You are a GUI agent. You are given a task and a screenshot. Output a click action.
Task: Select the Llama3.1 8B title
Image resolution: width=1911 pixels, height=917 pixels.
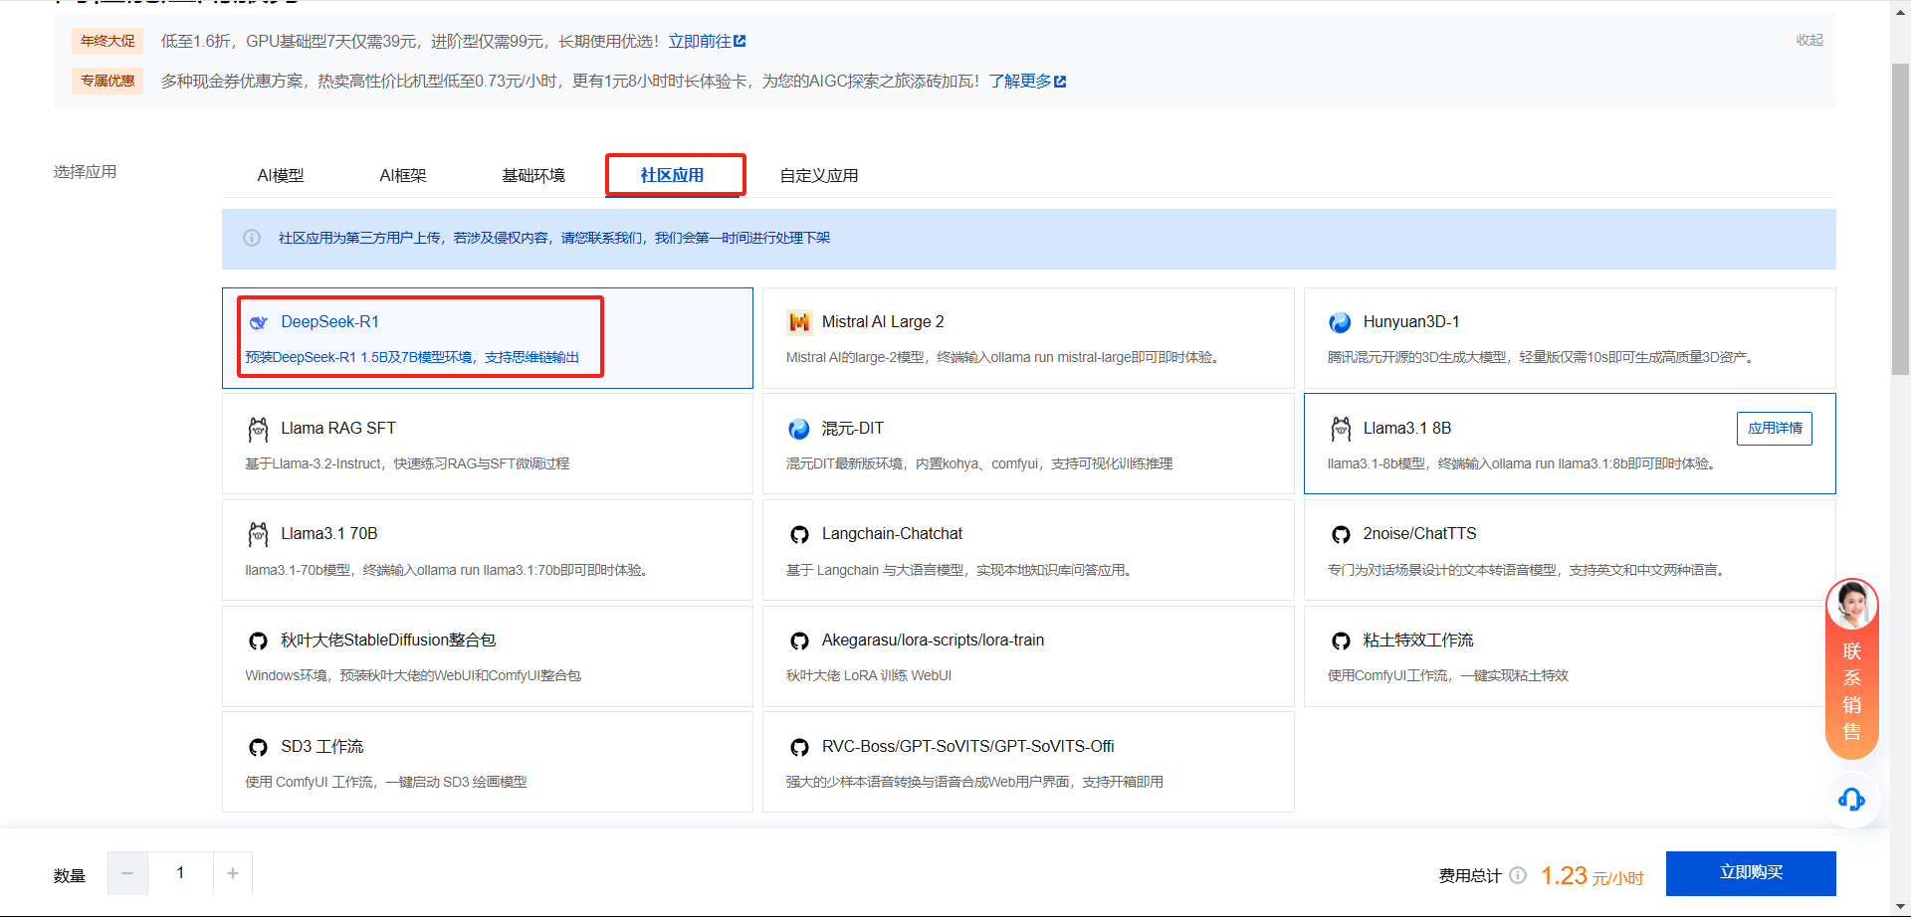[x=1407, y=429]
